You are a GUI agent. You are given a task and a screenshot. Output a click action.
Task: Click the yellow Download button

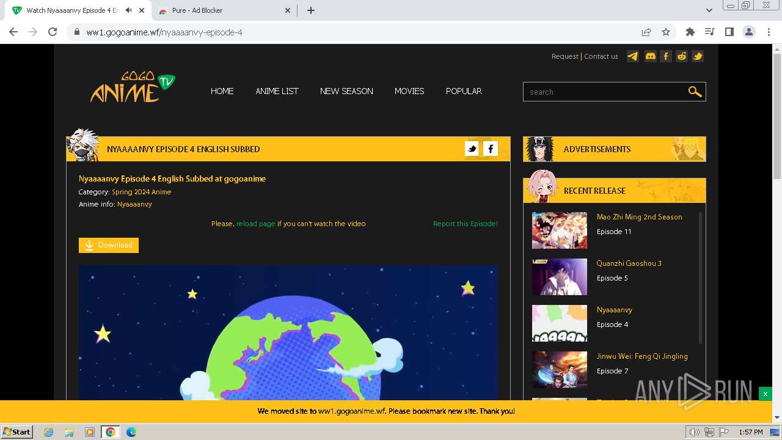pyautogui.click(x=109, y=245)
